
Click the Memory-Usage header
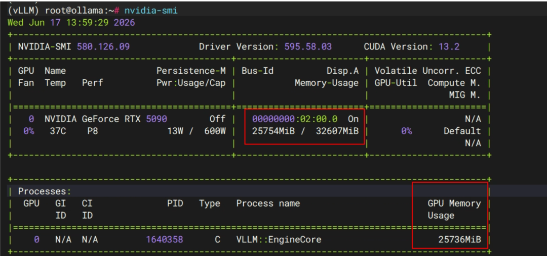pos(327,83)
